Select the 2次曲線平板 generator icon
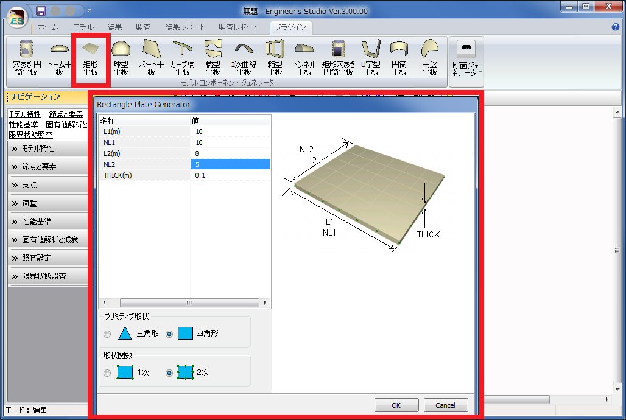 [244, 58]
